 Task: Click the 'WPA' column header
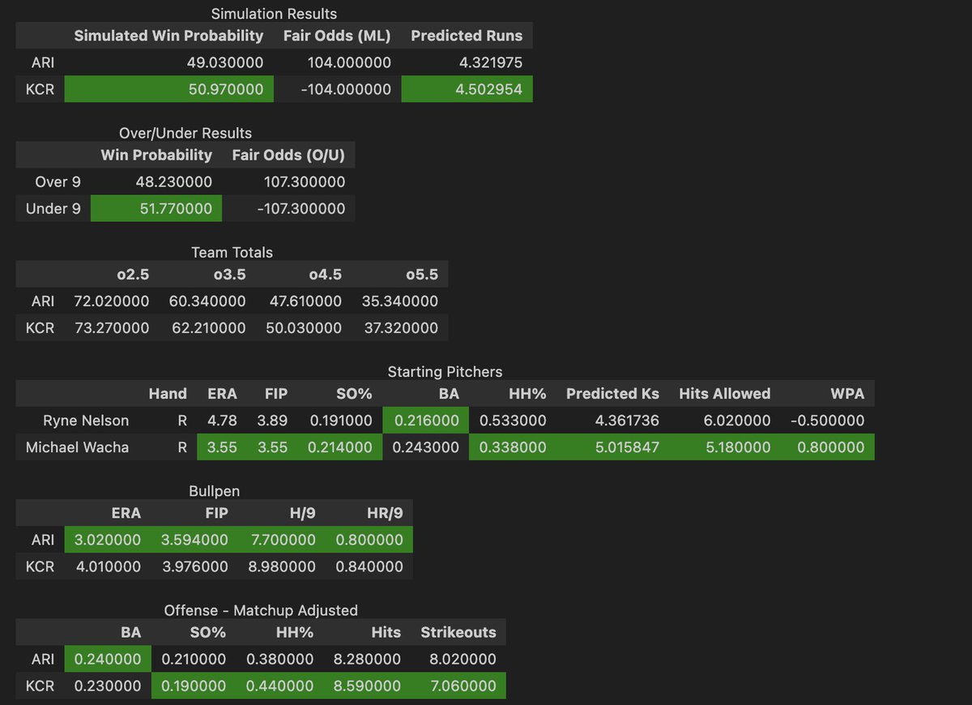pyautogui.click(x=847, y=393)
